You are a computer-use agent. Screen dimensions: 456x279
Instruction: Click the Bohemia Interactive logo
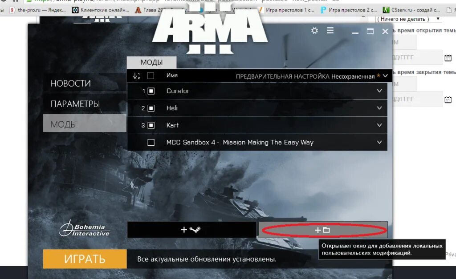[85, 229]
